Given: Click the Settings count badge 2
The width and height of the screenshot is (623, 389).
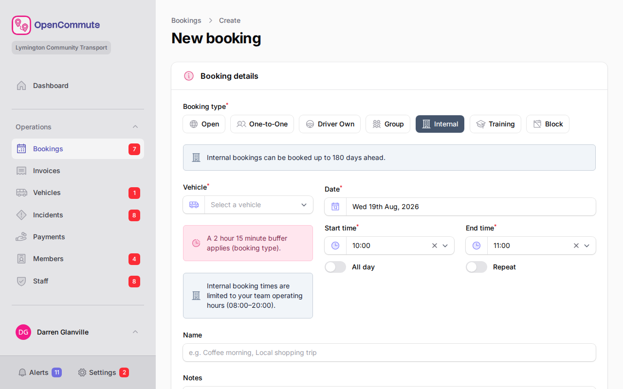Looking at the screenshot, I should (124, 372).
